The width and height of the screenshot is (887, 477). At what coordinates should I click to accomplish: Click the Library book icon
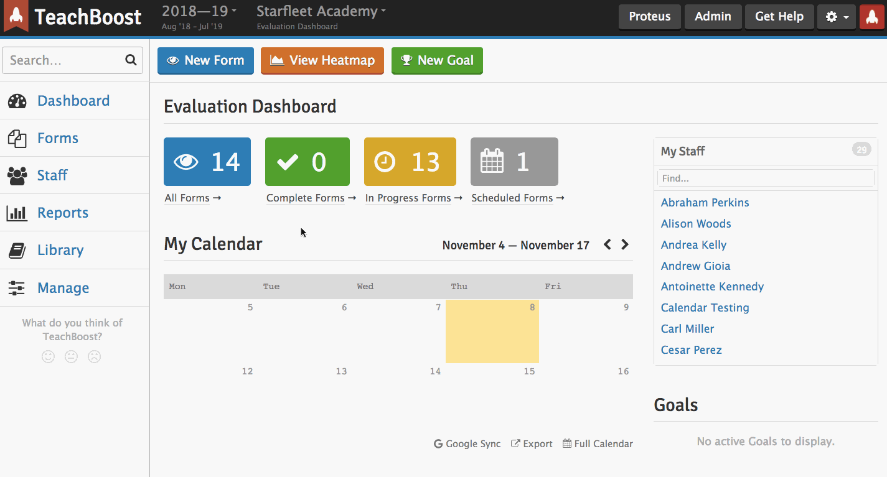pyautogui.click(x=17, y=251)
